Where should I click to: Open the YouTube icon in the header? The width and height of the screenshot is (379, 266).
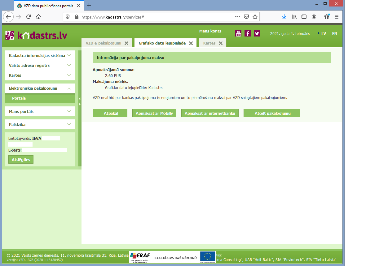[238, 33]
